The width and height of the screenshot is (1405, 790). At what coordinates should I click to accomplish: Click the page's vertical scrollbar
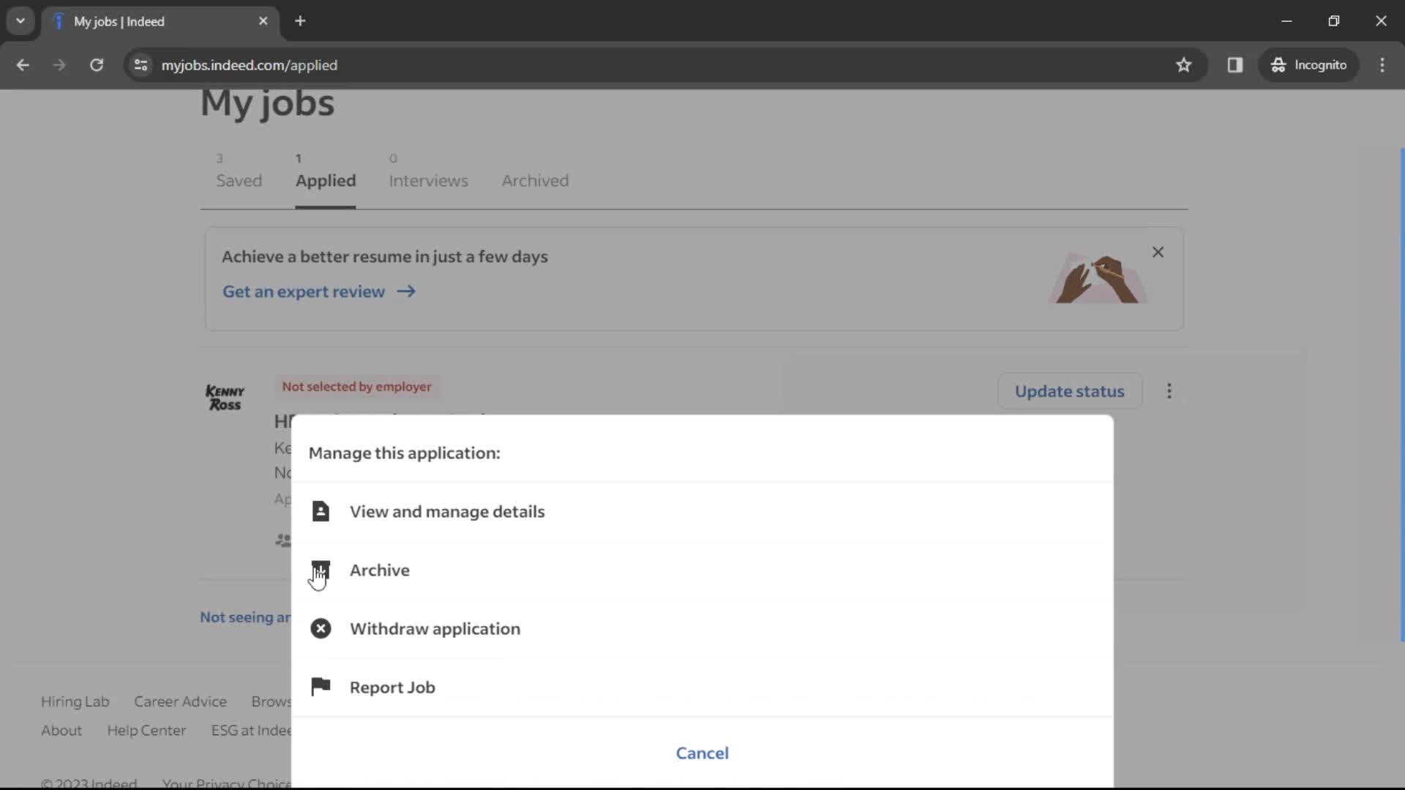pos(1402,395)
